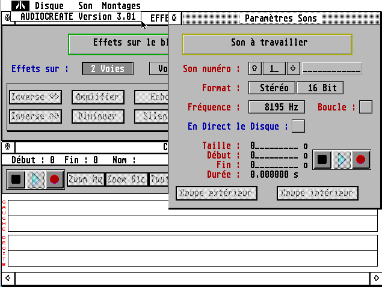Enable En Direct le Disque checkbox
Image resolution: width=382 pixels, height=287 pixels.
pyautogui.click(x=298, y=126)
